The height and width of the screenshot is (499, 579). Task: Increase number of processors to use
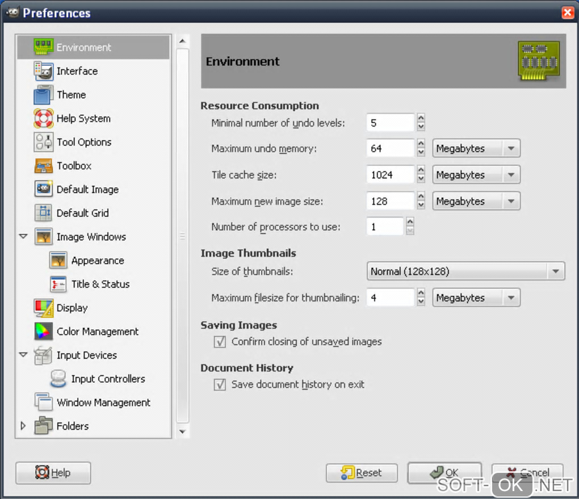click(x=410, y=221)
